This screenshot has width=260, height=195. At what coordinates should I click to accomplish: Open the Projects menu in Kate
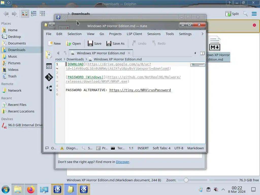115,34
